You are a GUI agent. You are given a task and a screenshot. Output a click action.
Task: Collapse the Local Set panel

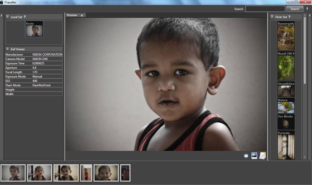coord(8,17)
